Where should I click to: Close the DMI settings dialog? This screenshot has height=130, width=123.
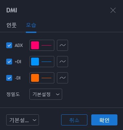113,10
